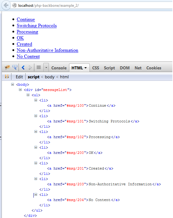Screen dimensions: 173x218
Task: Click the browser back navigation button
Action: pyautogui.click(x=6, y=5)
